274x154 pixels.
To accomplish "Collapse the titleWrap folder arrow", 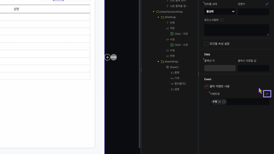I will 158,17.
